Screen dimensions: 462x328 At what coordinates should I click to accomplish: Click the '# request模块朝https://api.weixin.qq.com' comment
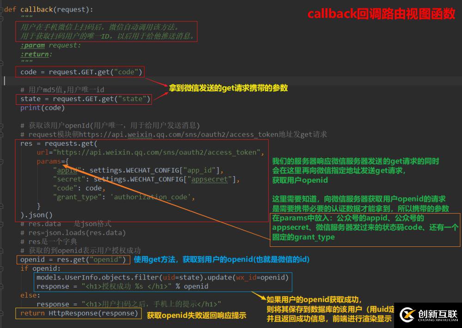174,134
